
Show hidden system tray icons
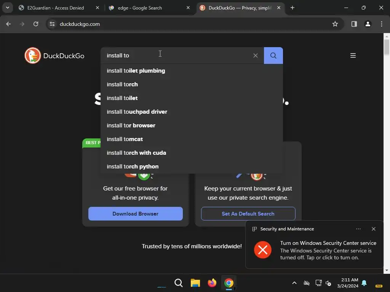click(x=294, y=283)
